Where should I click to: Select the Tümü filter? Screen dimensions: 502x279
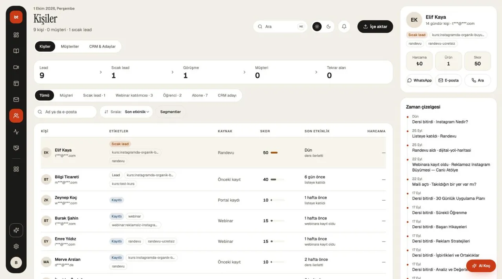[44, 95]
